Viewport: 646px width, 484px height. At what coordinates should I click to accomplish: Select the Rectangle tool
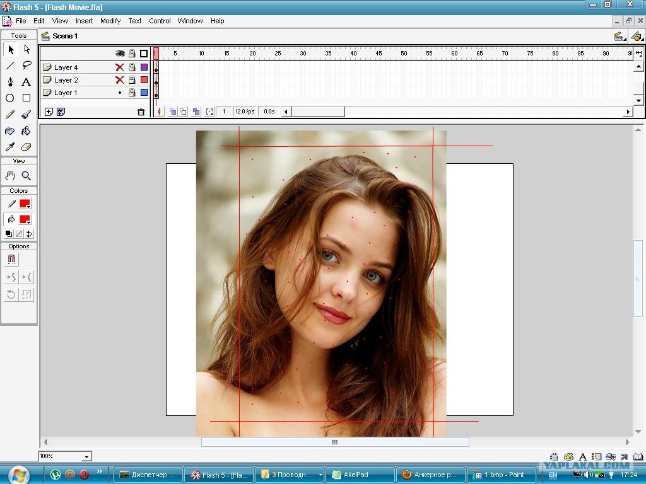tap(26, 98)
